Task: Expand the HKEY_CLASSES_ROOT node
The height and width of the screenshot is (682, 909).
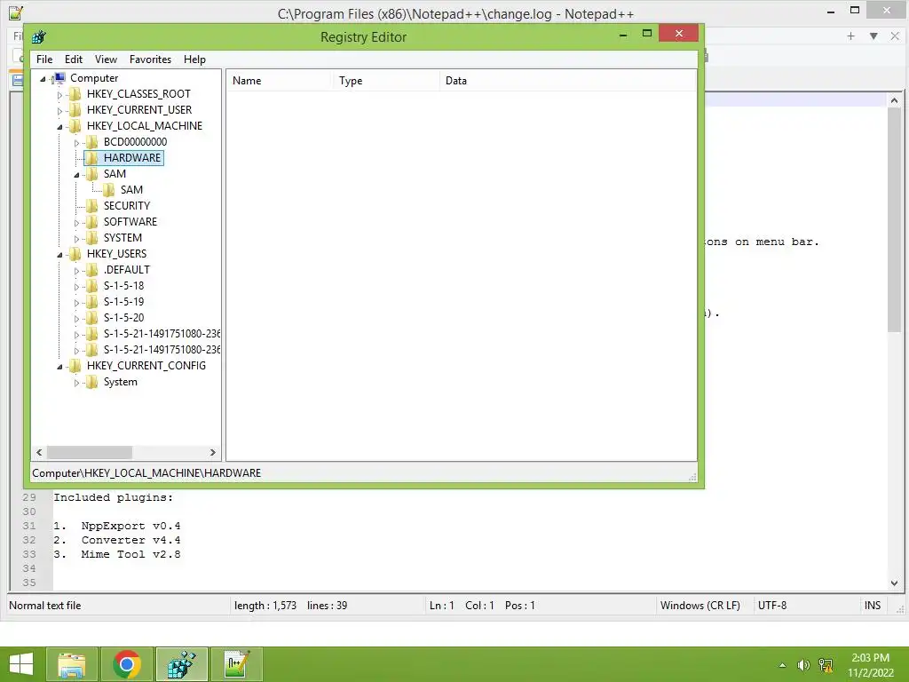Action: [59, 94]
